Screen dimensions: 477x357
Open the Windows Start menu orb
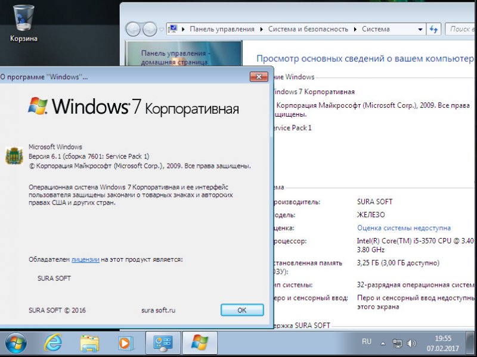[x=16, y=343]
